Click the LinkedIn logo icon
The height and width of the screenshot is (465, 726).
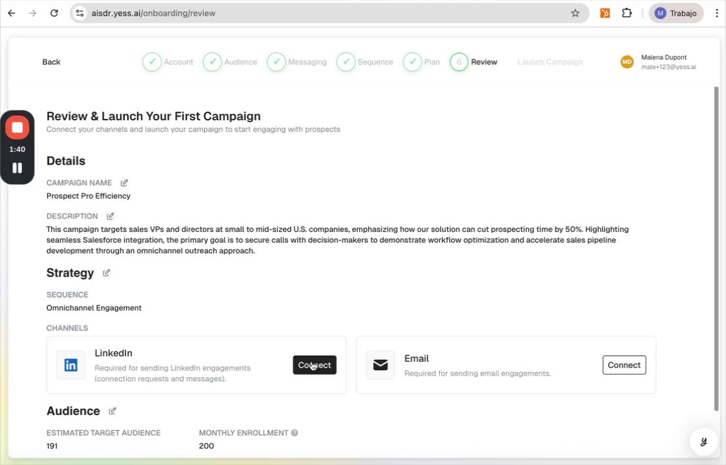click(70, 365)
